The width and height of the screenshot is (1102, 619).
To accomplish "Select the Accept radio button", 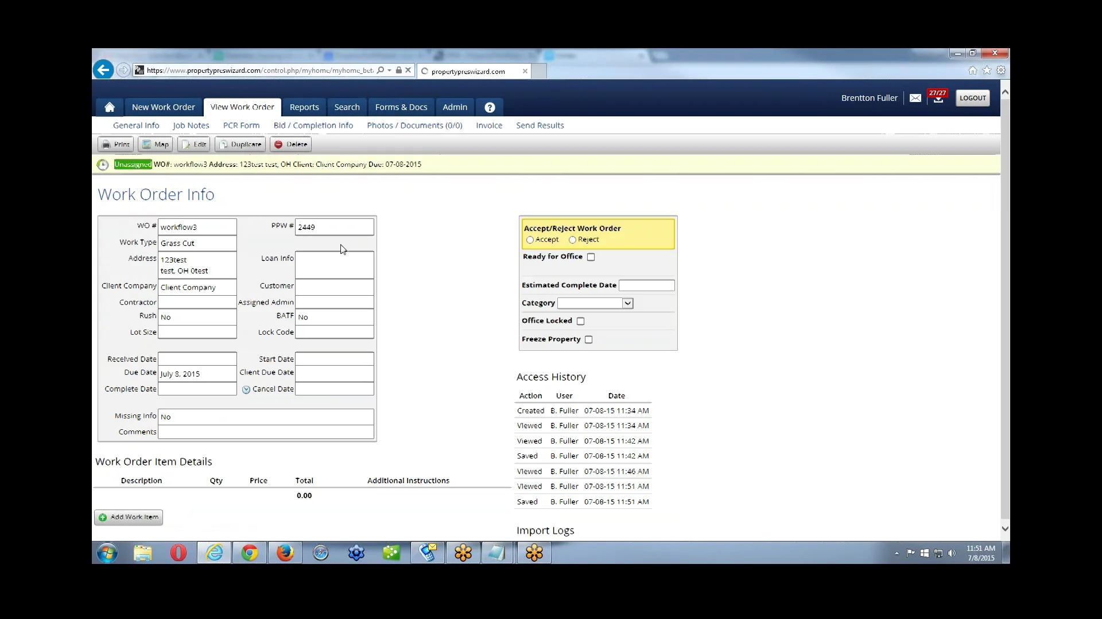I will tap(530, 240).
